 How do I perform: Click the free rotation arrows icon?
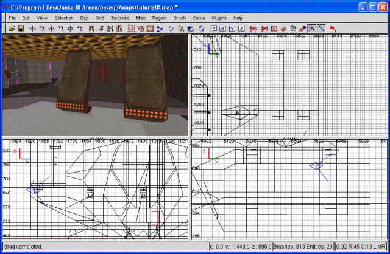(202, 29)
